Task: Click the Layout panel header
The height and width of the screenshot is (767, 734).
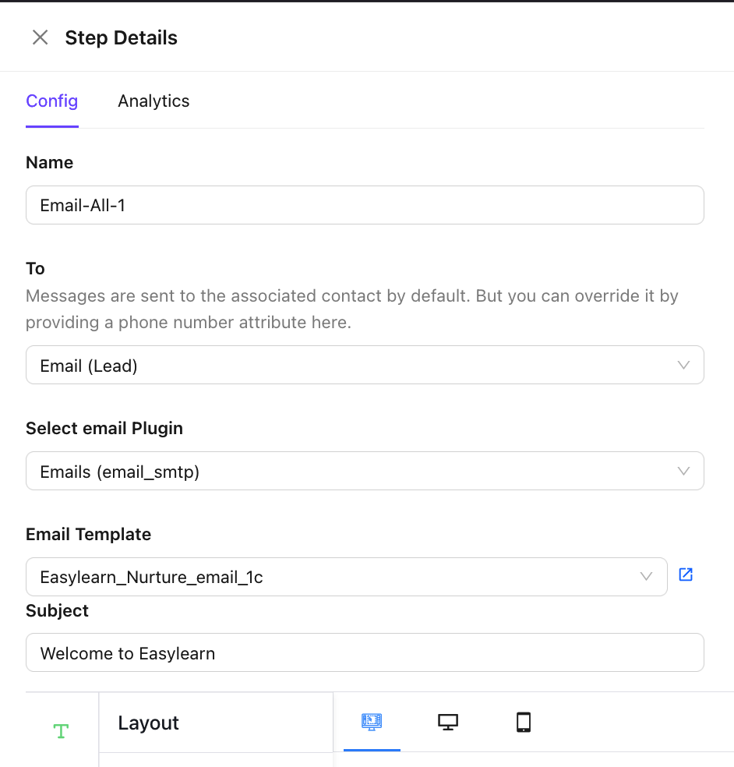Action: point(149,723)
